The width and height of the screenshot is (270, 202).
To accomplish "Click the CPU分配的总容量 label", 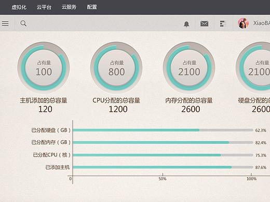I will click(116, 100).
